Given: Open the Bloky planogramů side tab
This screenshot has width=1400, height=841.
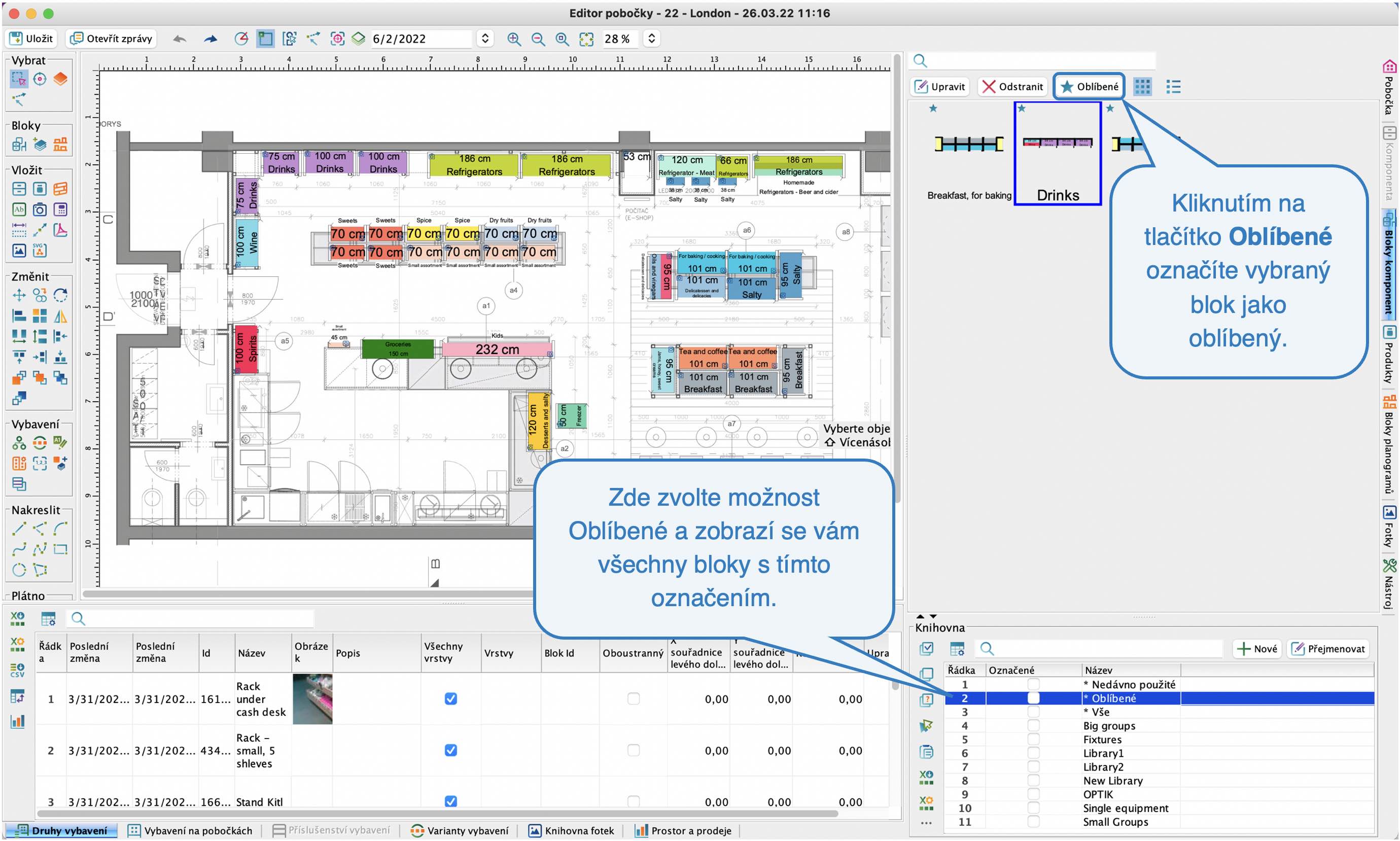Looking at the screenshot, I should (1389, 444).
